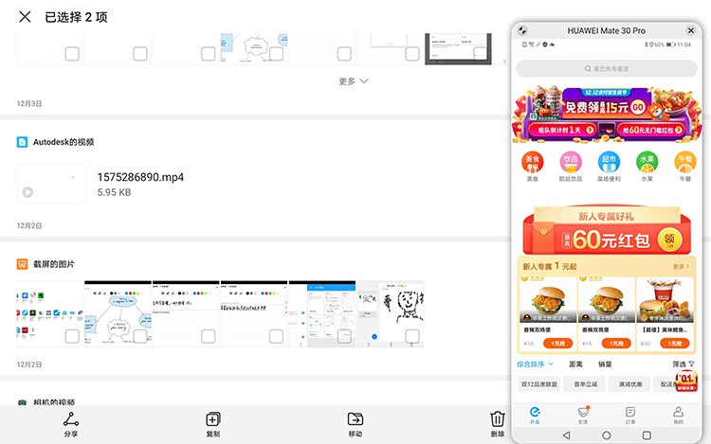Screen dimensions: 711x444
Task: Select the 双12品质联盟 filter chip
Action: 539,384
